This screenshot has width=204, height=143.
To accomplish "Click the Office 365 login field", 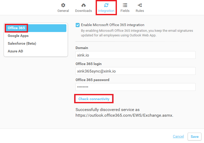I will (135, 71).
